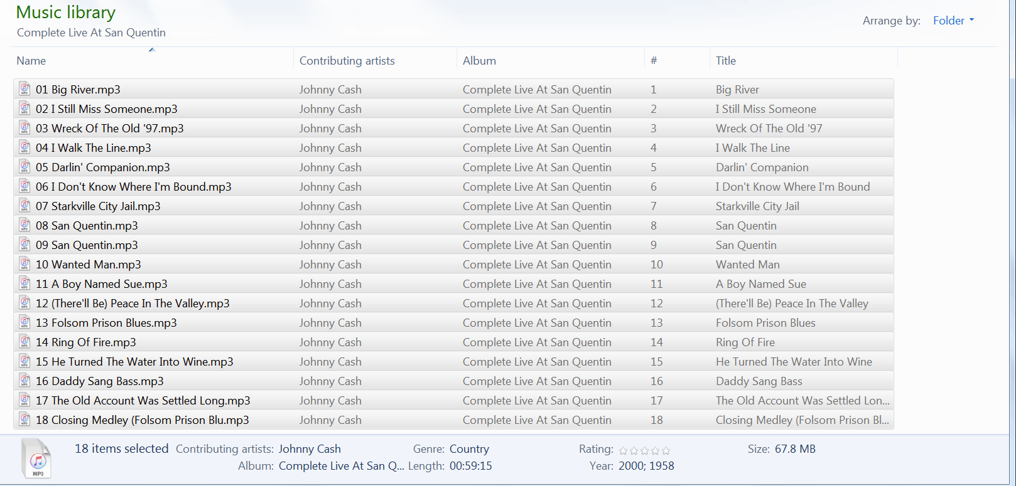The height and width of the screenshot is (486, 1016).
Task: Select the icon for 07 Starkville City Jail.mp3
Action: tap(24, 206)
